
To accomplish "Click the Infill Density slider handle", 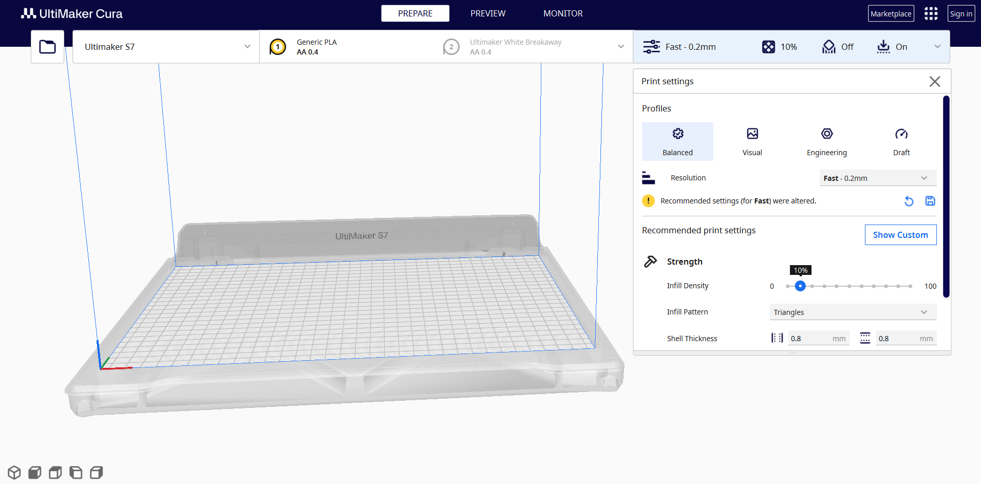I will point(800,286).
